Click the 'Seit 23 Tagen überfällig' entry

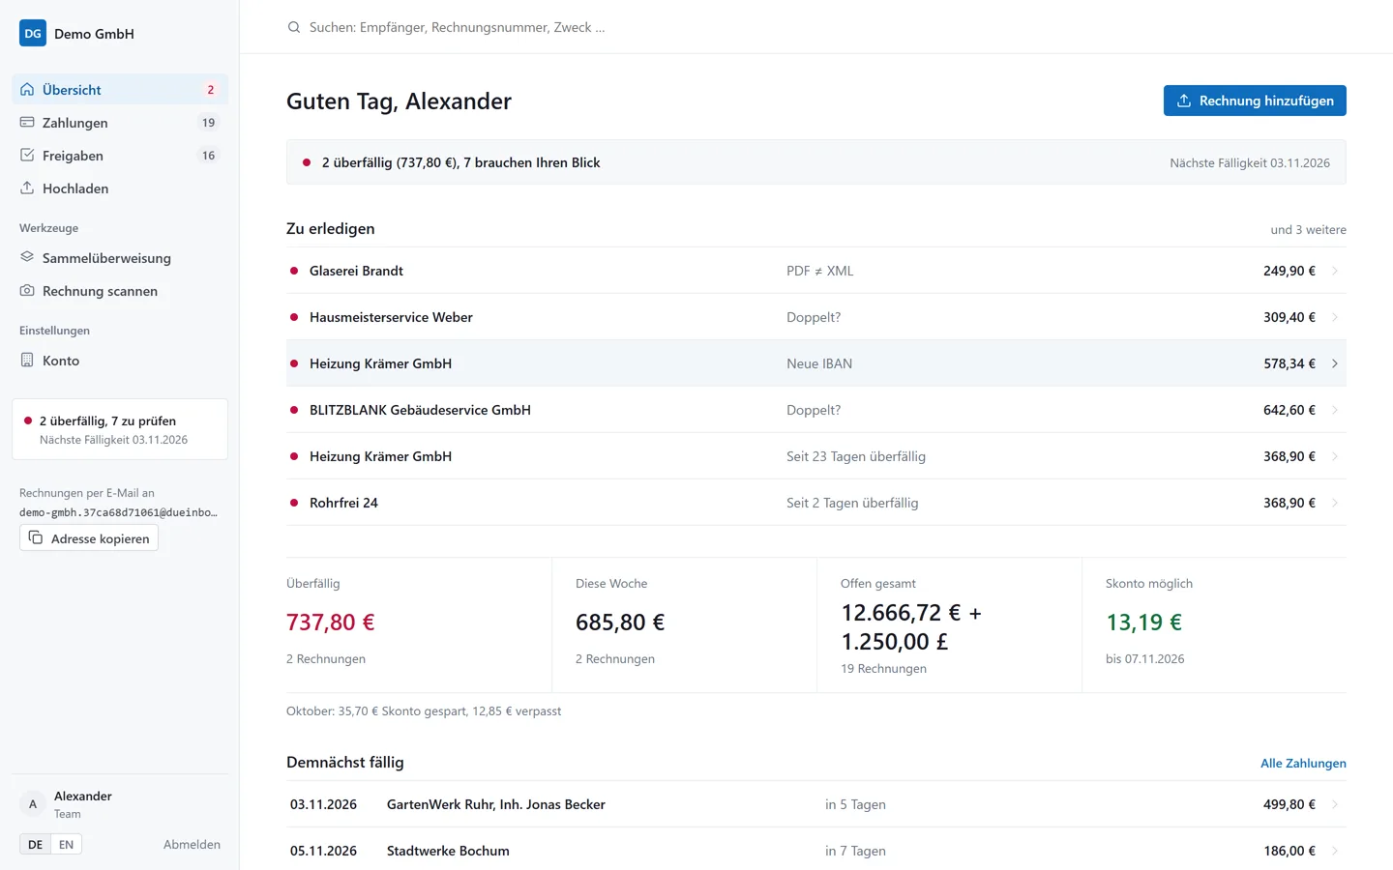pyautogui.click(x=816, y=456)
